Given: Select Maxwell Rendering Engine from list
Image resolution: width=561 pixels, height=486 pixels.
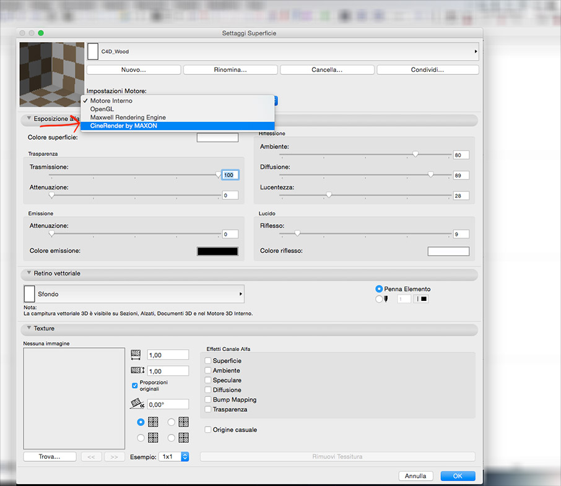Looking at the screenshot, I should (128, 117).
